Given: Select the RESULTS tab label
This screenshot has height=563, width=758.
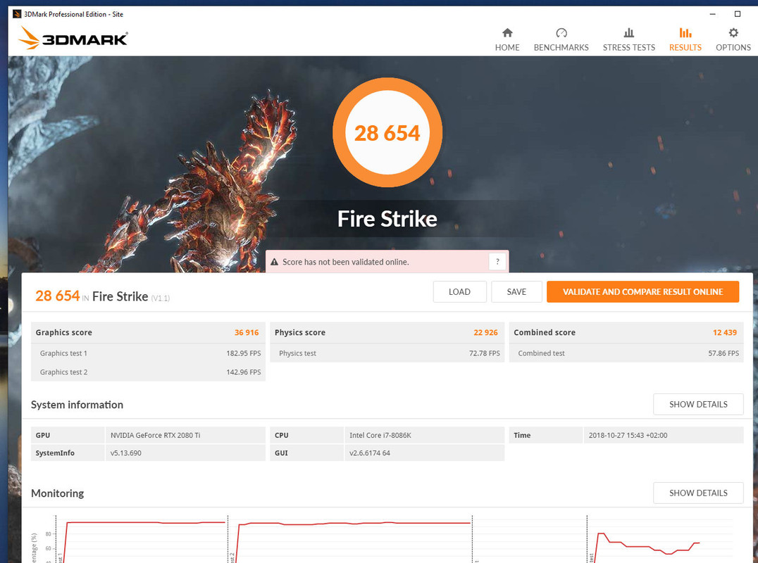Looking at the screenshot, I should [x=685, y=47].
